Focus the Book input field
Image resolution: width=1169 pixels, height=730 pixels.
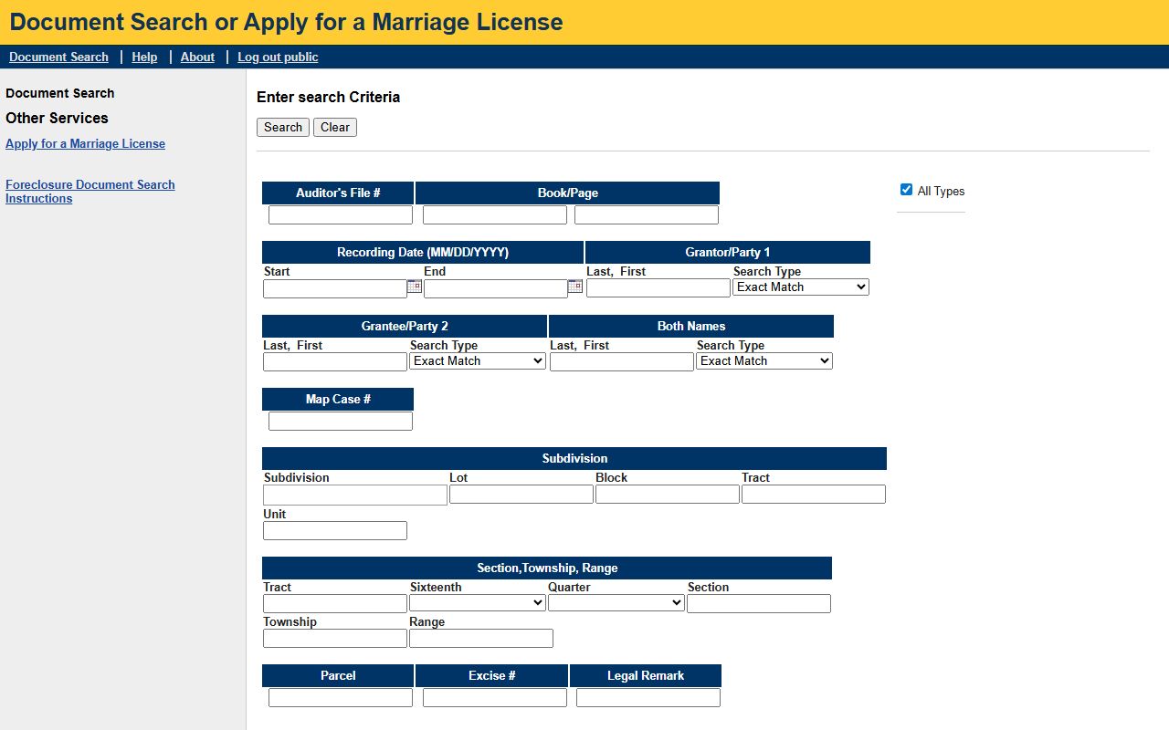(495, 215)
